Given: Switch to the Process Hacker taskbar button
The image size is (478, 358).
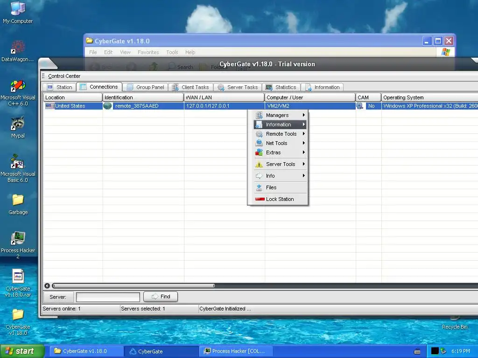Looking at the screenshot, I should coord(237,351).
